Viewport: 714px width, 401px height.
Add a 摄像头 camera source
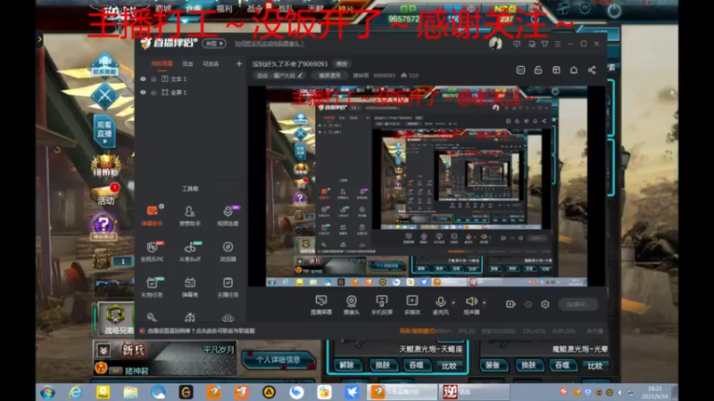coord(351,305)
